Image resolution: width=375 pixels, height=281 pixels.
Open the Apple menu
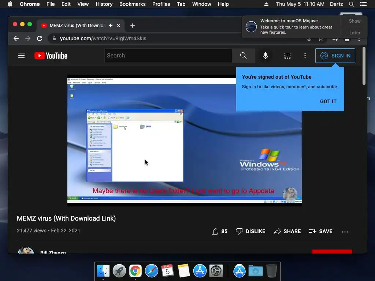tap(10, 4)
